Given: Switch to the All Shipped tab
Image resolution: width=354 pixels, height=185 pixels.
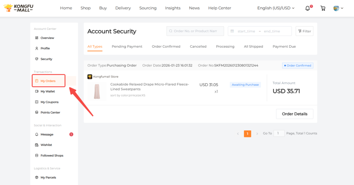Looking at the screenshot, I should (253, 46).
